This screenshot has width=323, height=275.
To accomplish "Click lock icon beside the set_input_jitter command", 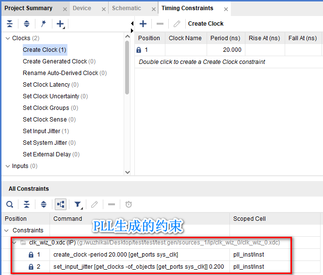I will click(x=31, y=267).
